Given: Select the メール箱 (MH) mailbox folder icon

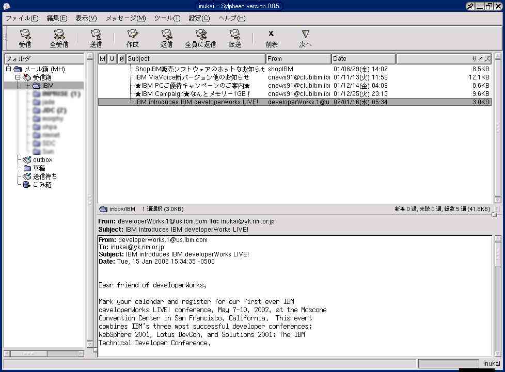Looking at the screenshot, I should coord(18,69).
